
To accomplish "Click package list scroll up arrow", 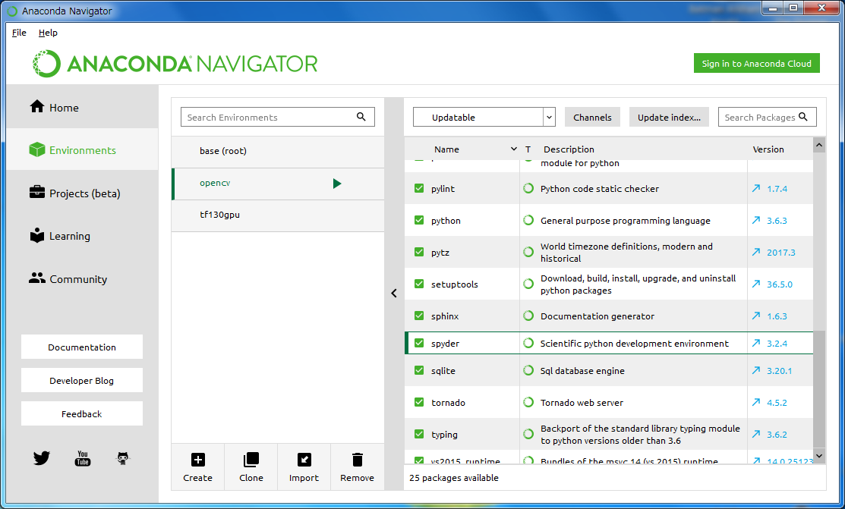I will pos(819,145).
